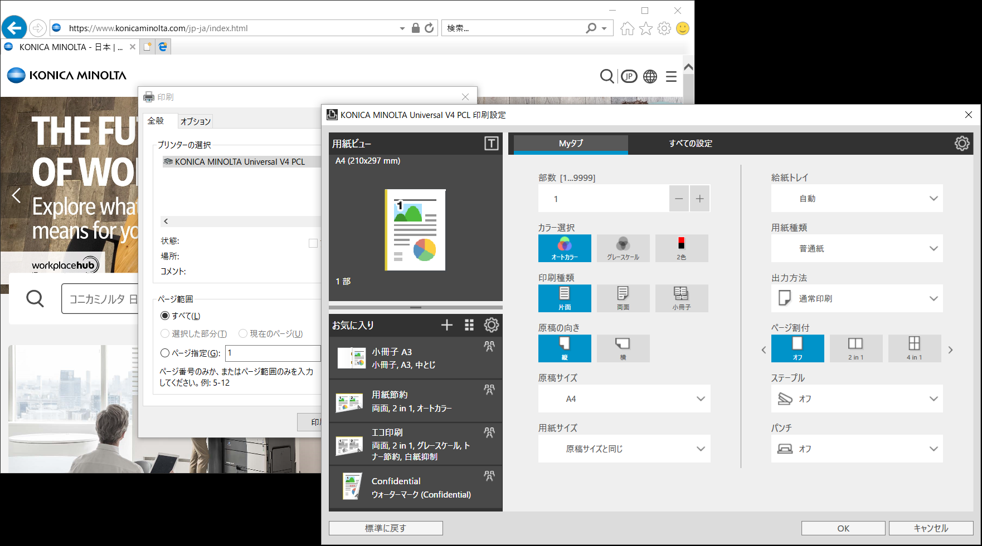Select favorite Confidential watermark preset
This screenshot has width=982, height=546.
tap(416, 488)
